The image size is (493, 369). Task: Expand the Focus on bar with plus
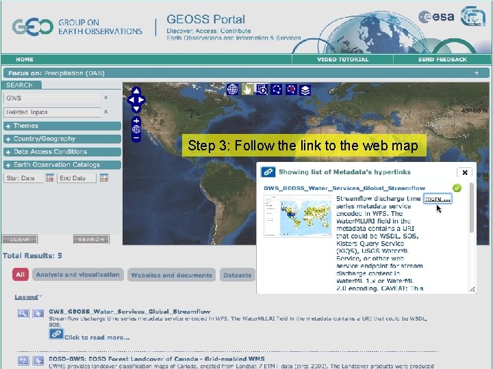477,73
